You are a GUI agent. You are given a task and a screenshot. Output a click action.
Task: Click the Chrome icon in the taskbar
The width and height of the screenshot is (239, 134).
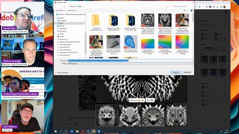pos(94,131)
